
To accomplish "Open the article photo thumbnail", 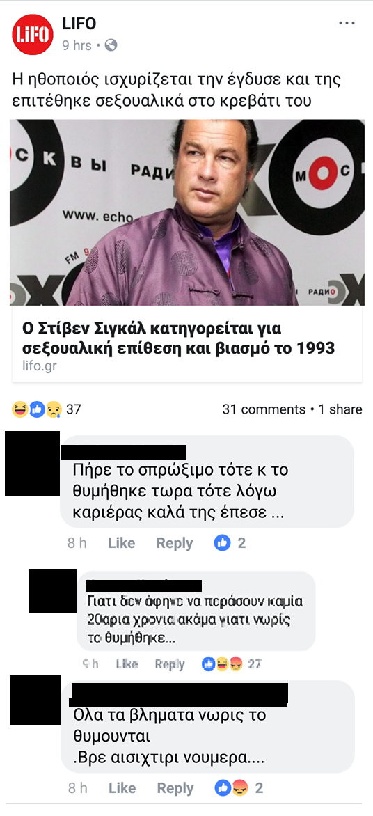I will tap(186, 212).
